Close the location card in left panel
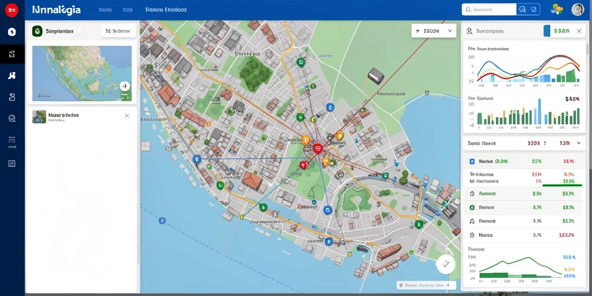The height and width of the screenshot is (296, 592). coord(127,116)
